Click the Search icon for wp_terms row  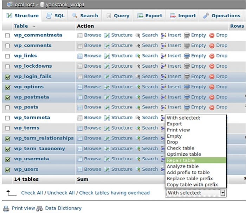(x=138, y=128)
